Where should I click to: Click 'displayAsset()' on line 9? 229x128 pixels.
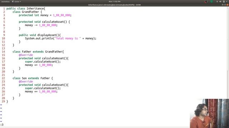[x=48, y=35]
